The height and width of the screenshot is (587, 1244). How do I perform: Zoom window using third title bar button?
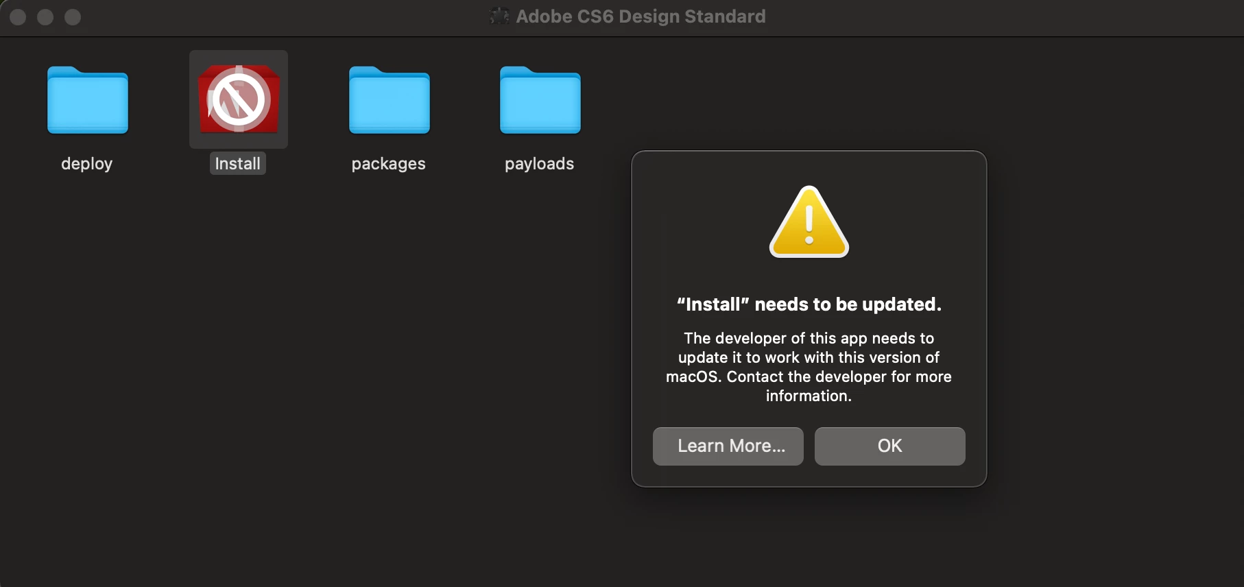pyautogui.click(x=73, y=17)
